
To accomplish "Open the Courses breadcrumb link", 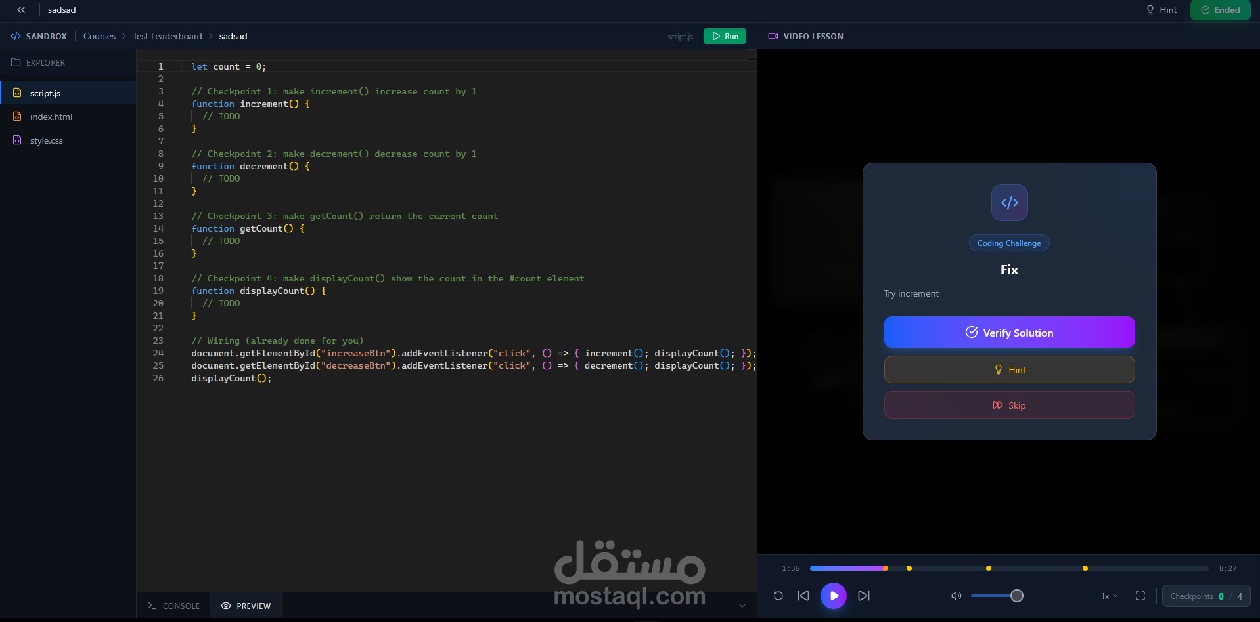I will (99, 37).
